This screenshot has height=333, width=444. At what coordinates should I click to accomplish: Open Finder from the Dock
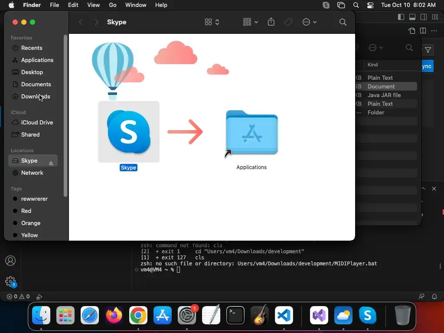[x=41, y=315]
